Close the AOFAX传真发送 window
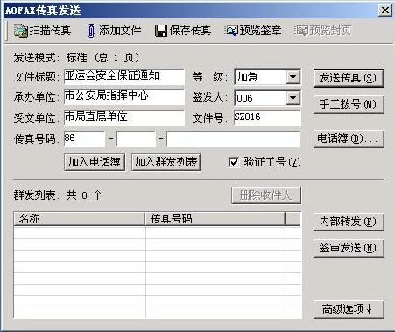This screenshot has width=395, height=332. [385, 11]
